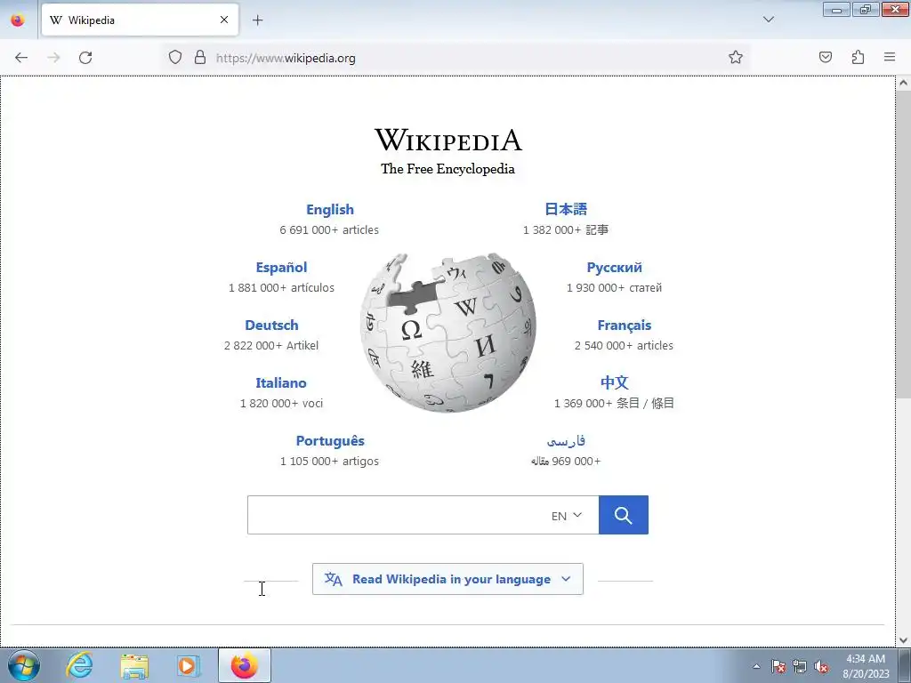Open the Русский Wikipedia link

(614, 268)
